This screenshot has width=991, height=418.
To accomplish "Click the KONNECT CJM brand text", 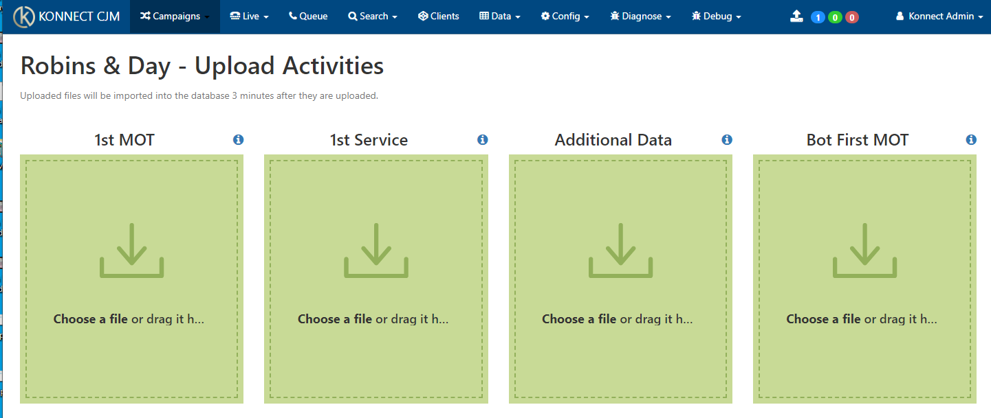I will pos(79,16).
